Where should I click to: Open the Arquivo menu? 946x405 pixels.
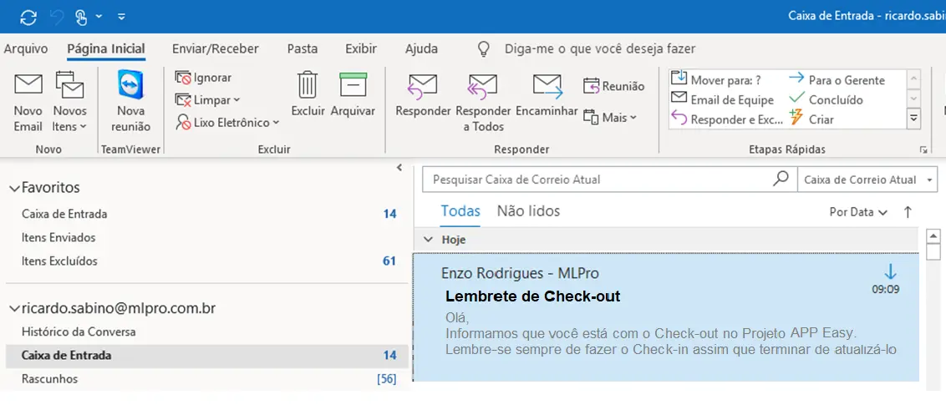click(x=25, y=48)
